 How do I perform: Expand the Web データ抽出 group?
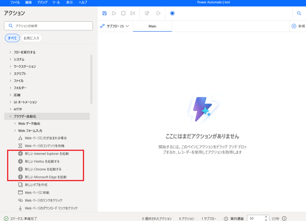(16, 123)
